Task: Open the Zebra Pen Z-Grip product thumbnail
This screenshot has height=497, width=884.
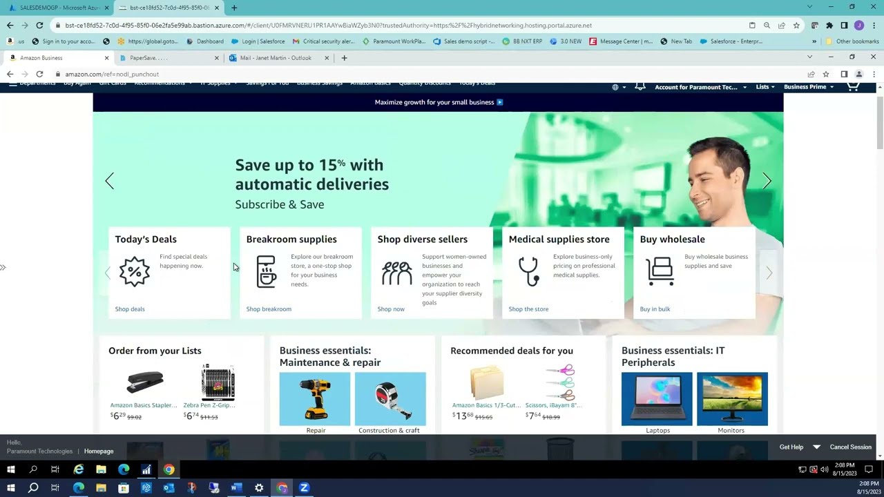Action: click(218, 382)
